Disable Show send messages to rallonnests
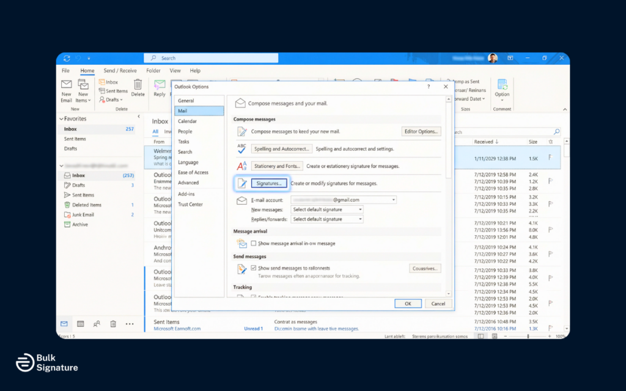 (253, 268)
